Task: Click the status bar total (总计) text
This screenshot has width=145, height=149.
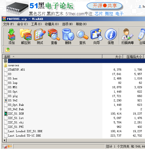Action: [125, 146]
